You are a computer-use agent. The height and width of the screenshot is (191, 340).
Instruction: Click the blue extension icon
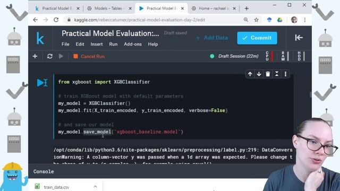click(269, 20)
